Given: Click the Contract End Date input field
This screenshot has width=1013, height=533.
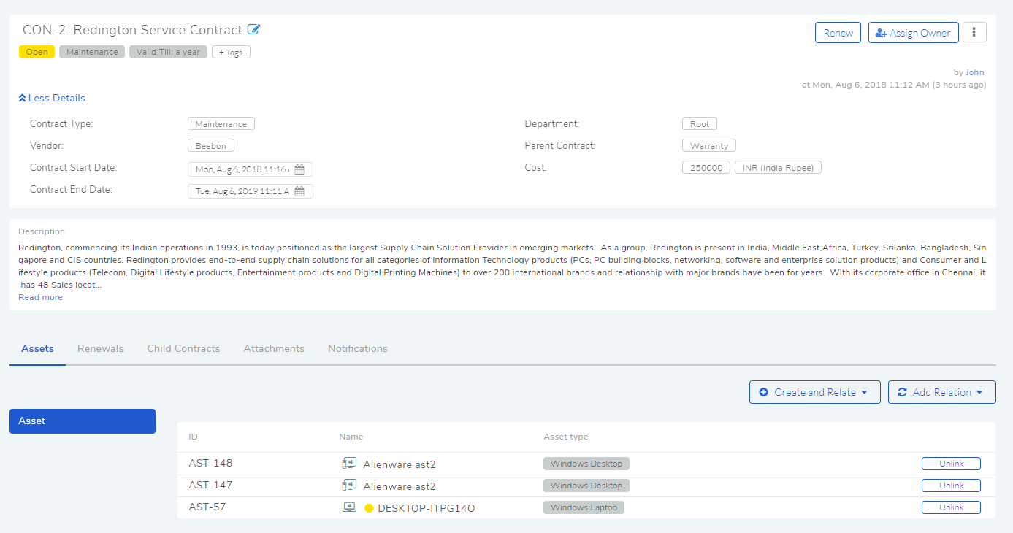Looking at the screenshot, I should coord(251,191).
